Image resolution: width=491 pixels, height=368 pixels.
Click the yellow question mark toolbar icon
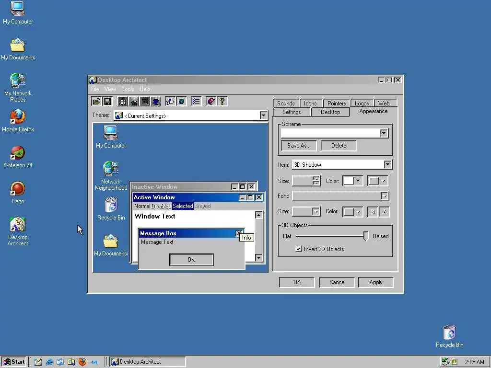(222, 102)
